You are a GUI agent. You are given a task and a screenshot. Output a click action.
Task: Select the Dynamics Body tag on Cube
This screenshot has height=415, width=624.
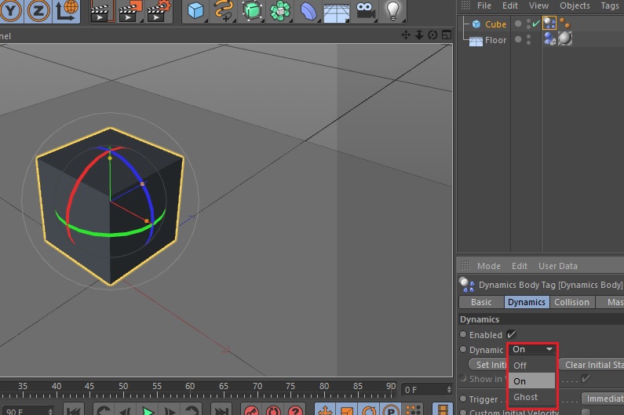tap(549, 23)
